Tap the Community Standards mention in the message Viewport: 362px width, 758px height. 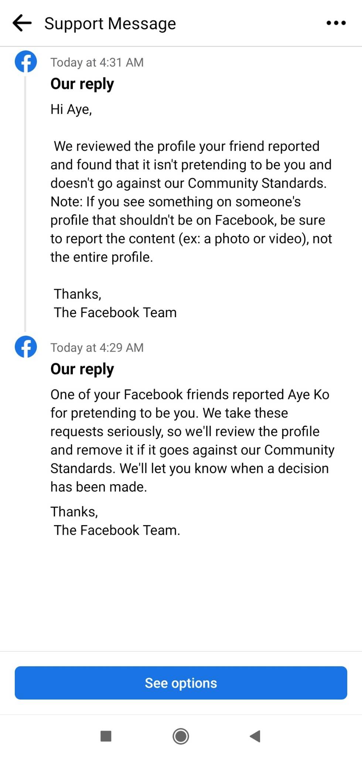point(256,183)
